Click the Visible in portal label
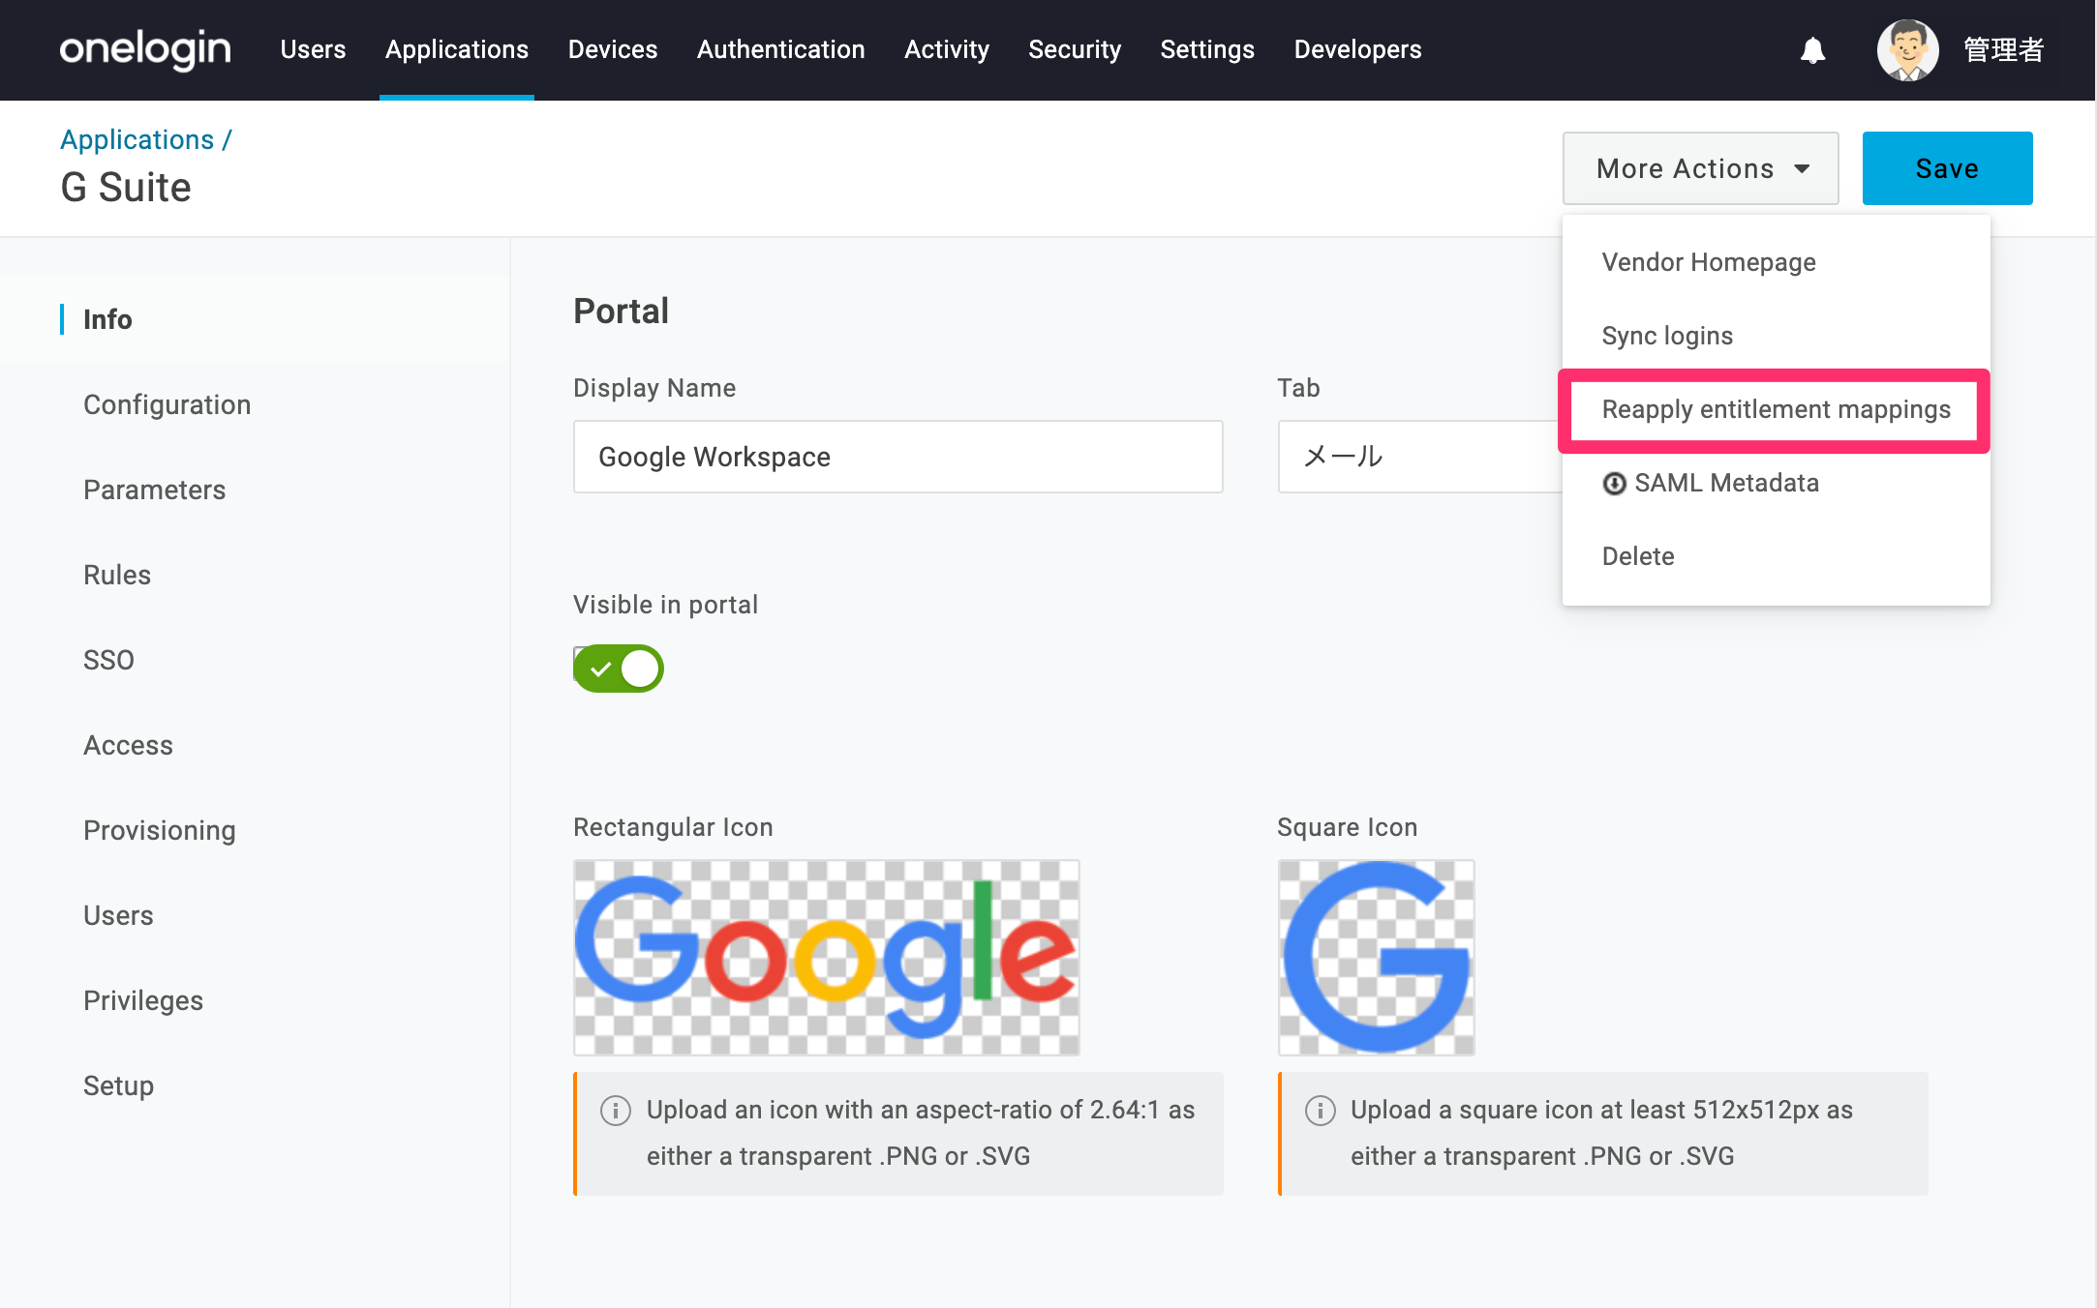Viewport: 2097px width, 1308px height. coord(665,605)
